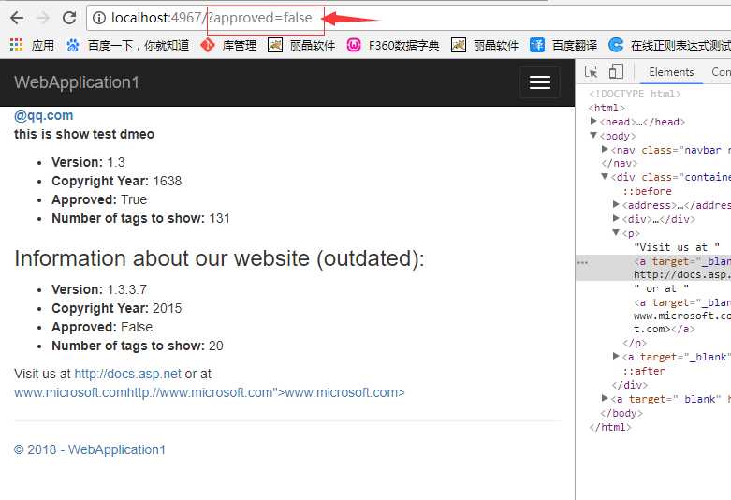Switch to the Console tab
Viewport: 731px width, 500px height.
[x=721, y=72]
